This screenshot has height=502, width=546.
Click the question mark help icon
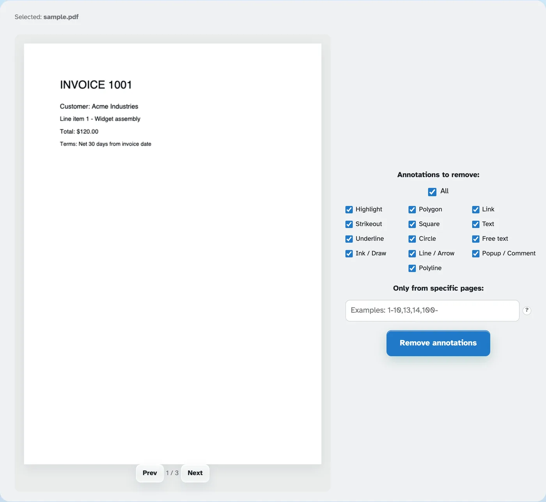pyautogui.click(x=527, y=310)
